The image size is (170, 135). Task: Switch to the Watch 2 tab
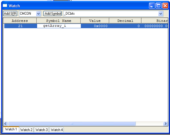26,130
